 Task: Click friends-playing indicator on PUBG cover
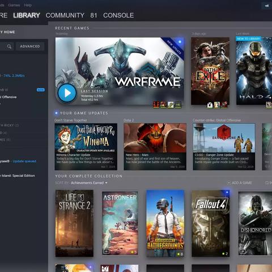click(180, 254)
